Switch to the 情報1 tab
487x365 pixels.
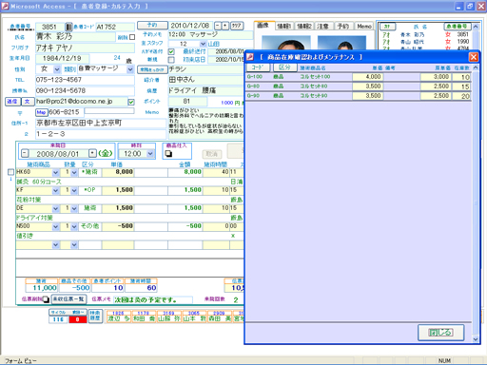(x=283, y=27)
